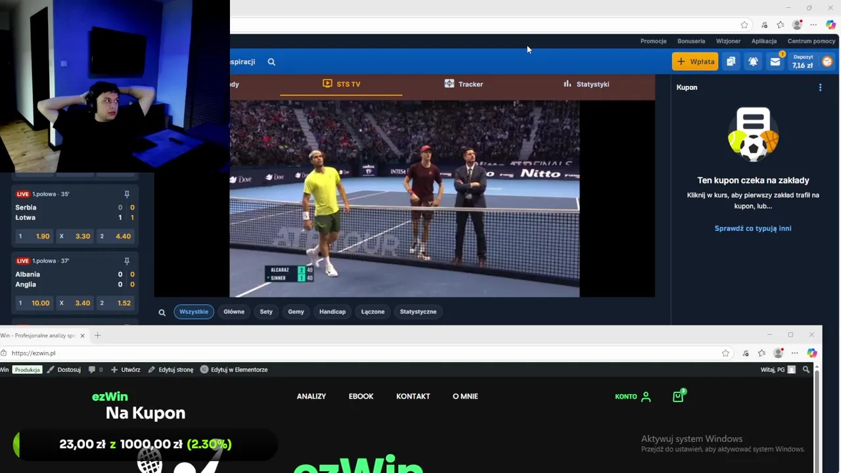Screen dimensions: 841x473
Task: Select odds 1.90 for Serbia win
Action: [34, 236]
